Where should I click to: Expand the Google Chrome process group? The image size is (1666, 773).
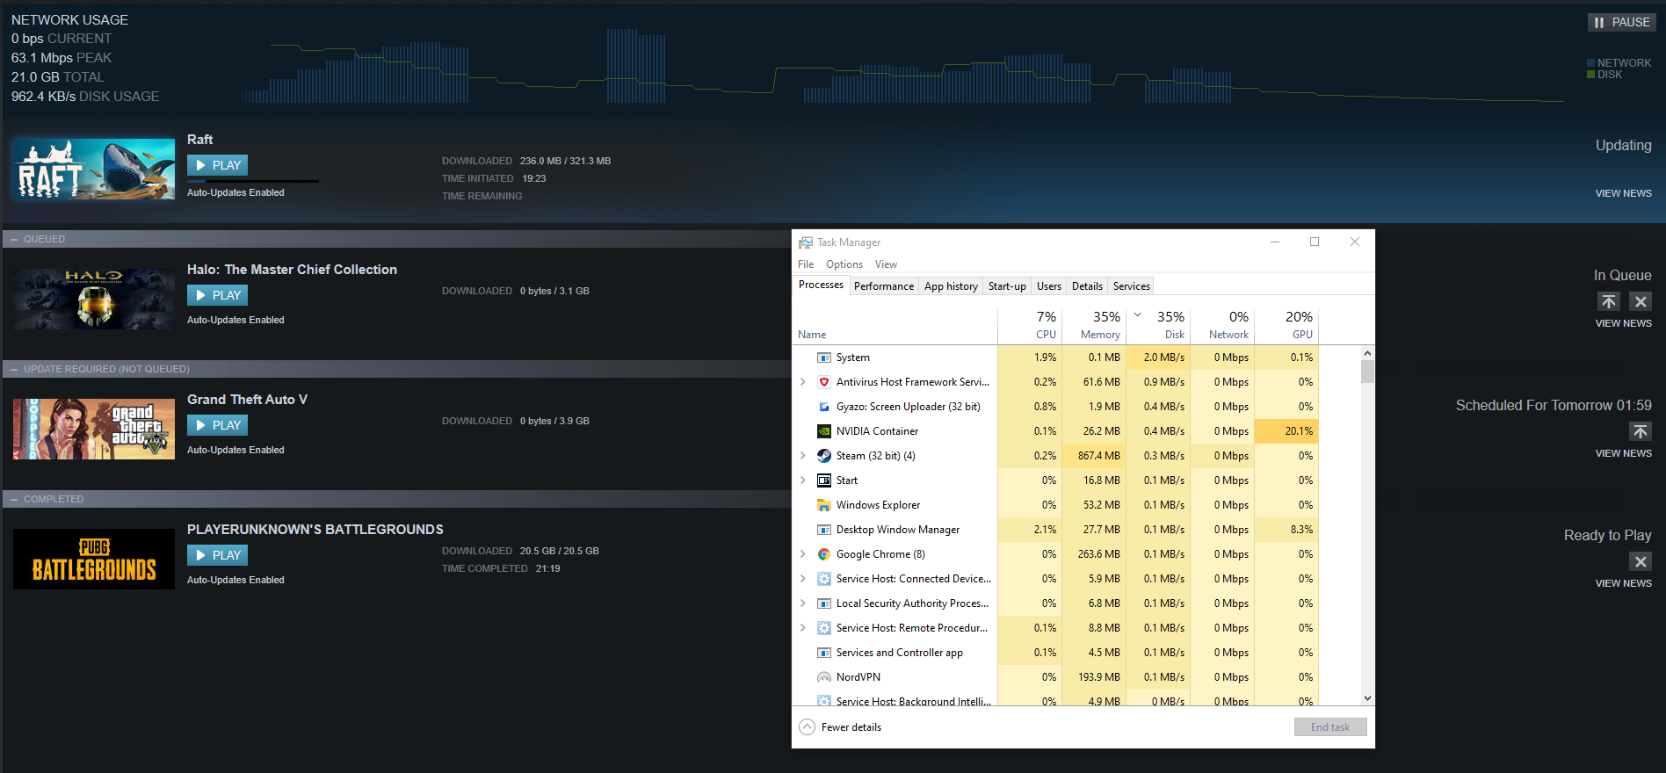(802, 554)
